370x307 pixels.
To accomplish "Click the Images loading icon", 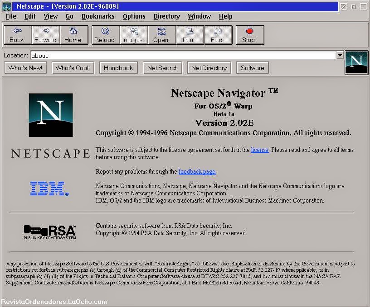I will pos(133,35).
